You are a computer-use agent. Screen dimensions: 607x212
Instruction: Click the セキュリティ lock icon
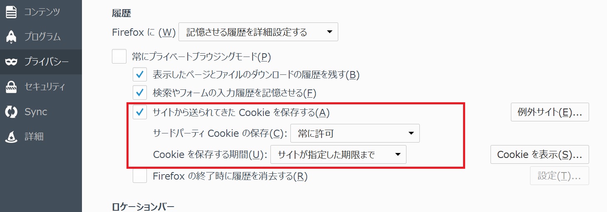click(x=11, y=87)
